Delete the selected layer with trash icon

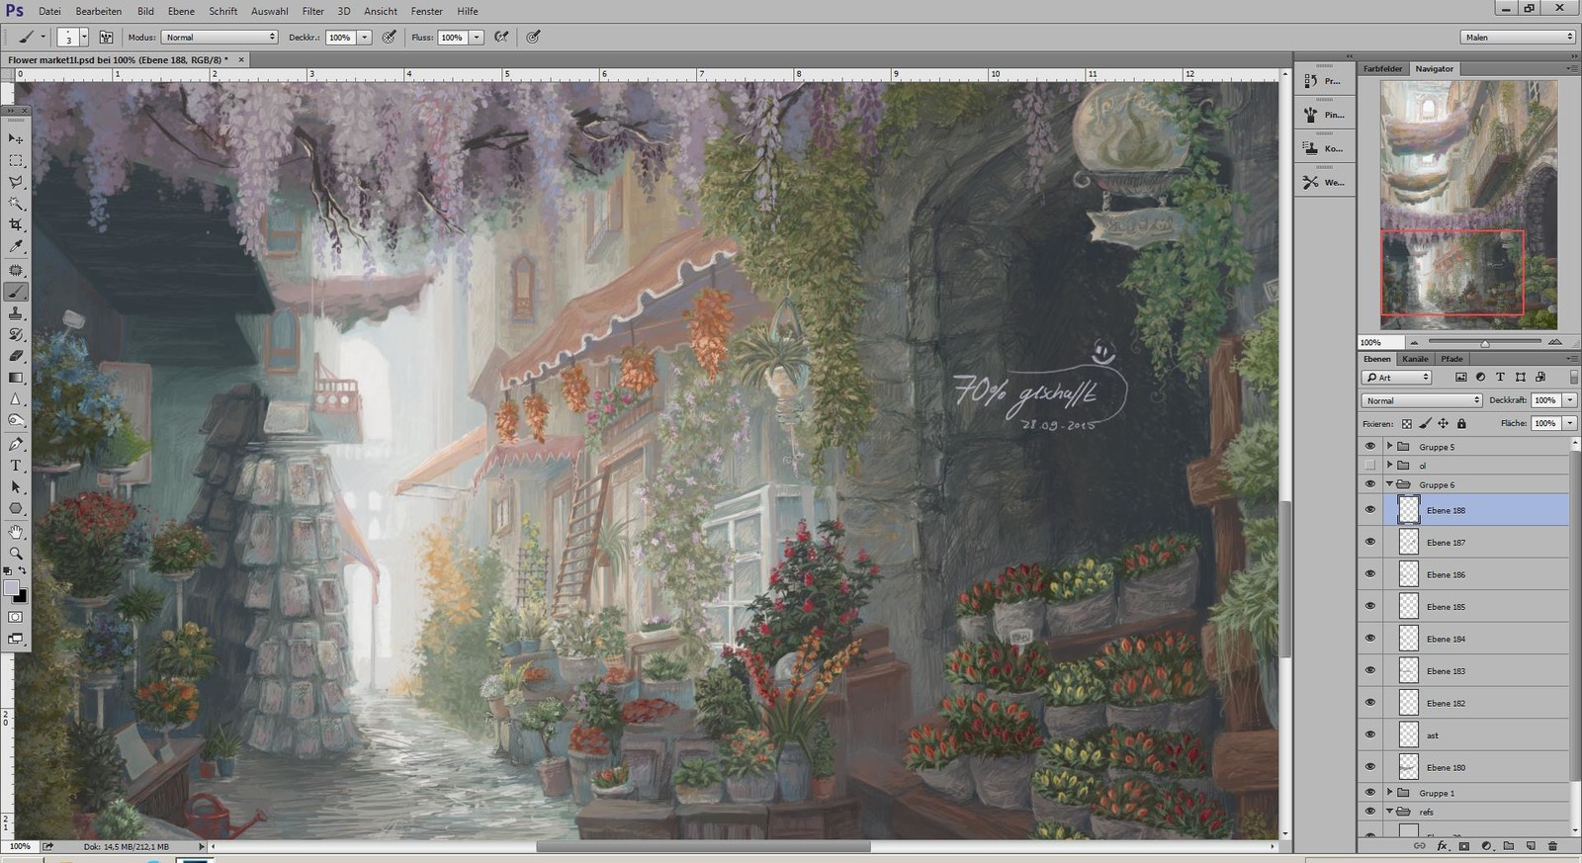pyautogui.click(x=1552, y=846)
